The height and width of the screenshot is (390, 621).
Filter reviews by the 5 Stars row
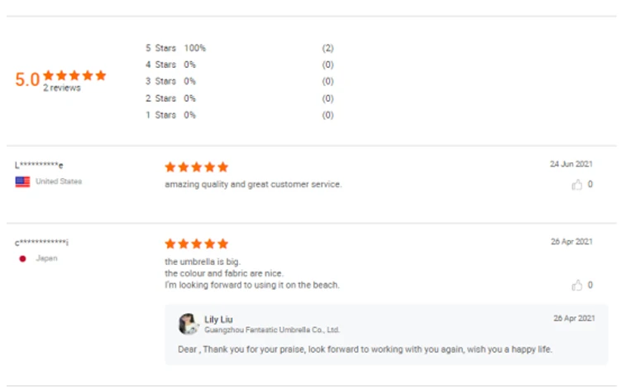click(175, 49)
